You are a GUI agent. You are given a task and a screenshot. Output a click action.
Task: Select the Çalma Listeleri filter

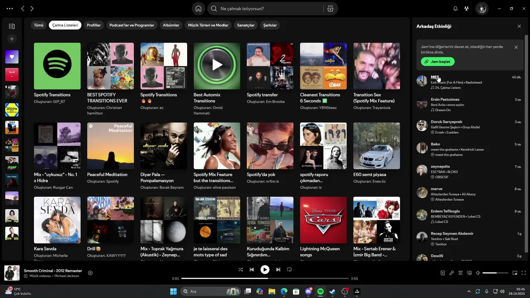[x=65, y=25]
